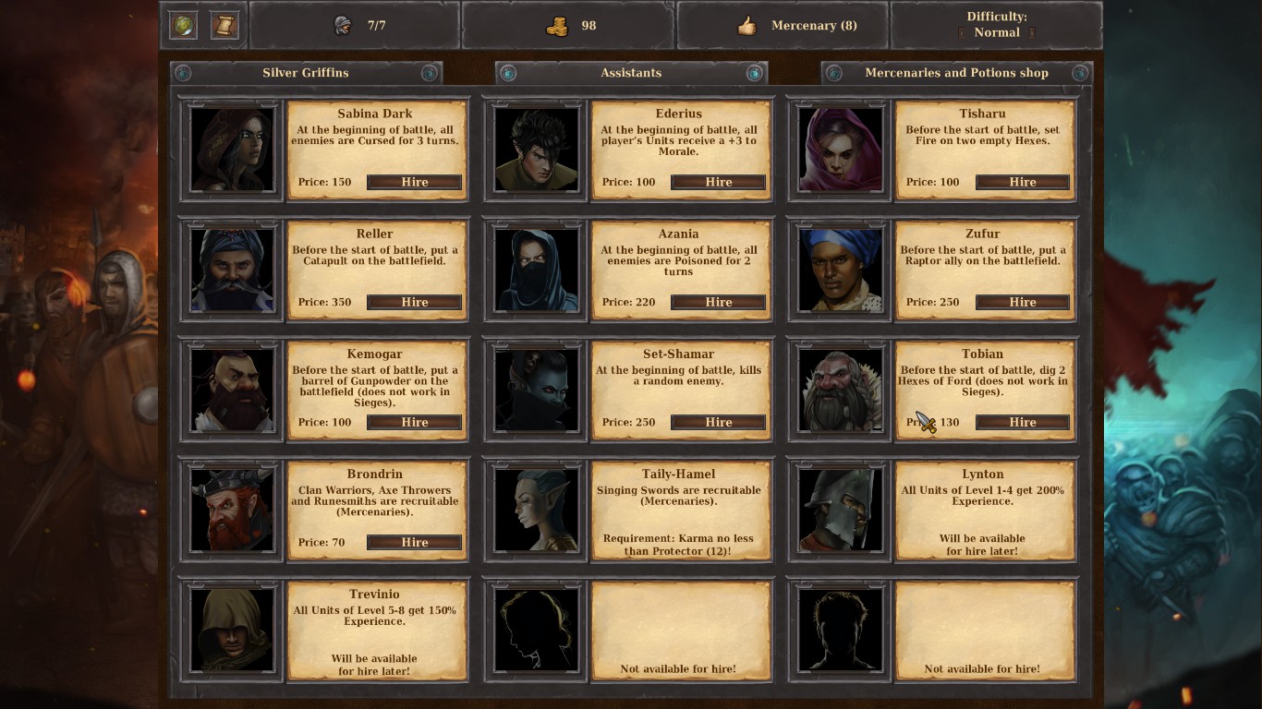
Task: Click the helmet army size icon
Action: [x=343, y=26]
